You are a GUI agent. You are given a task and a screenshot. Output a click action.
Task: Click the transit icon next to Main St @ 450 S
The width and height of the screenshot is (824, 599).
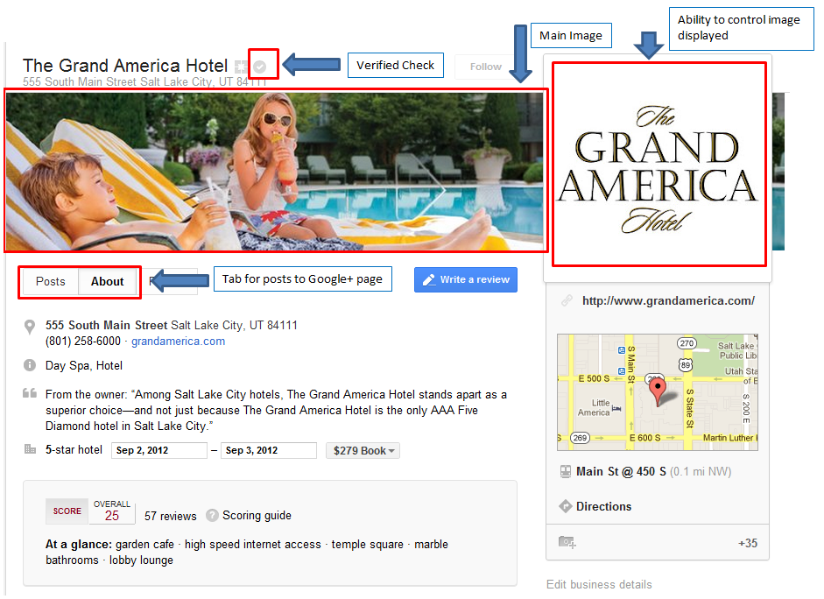[x=566, y=471]
